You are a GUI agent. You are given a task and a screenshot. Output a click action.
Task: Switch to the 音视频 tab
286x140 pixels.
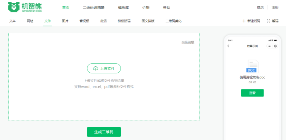pyautogui.click(x=84, y=21)
